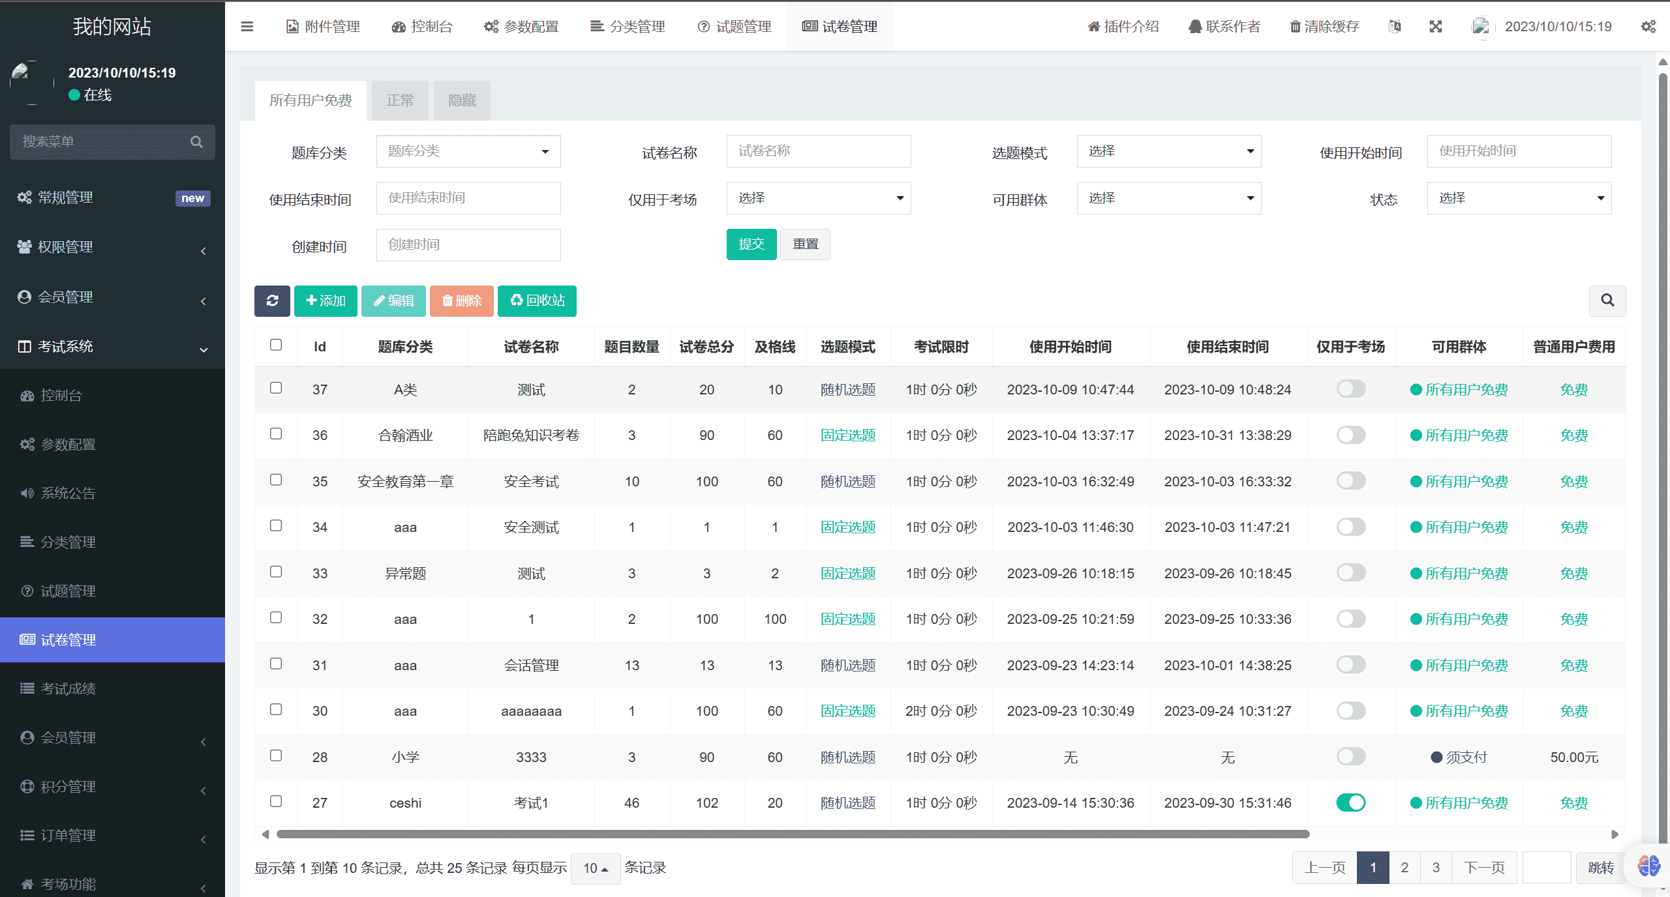Toggle fullscreen using the expand icon
The image size is (1670, 897).
click(1435, 26)
